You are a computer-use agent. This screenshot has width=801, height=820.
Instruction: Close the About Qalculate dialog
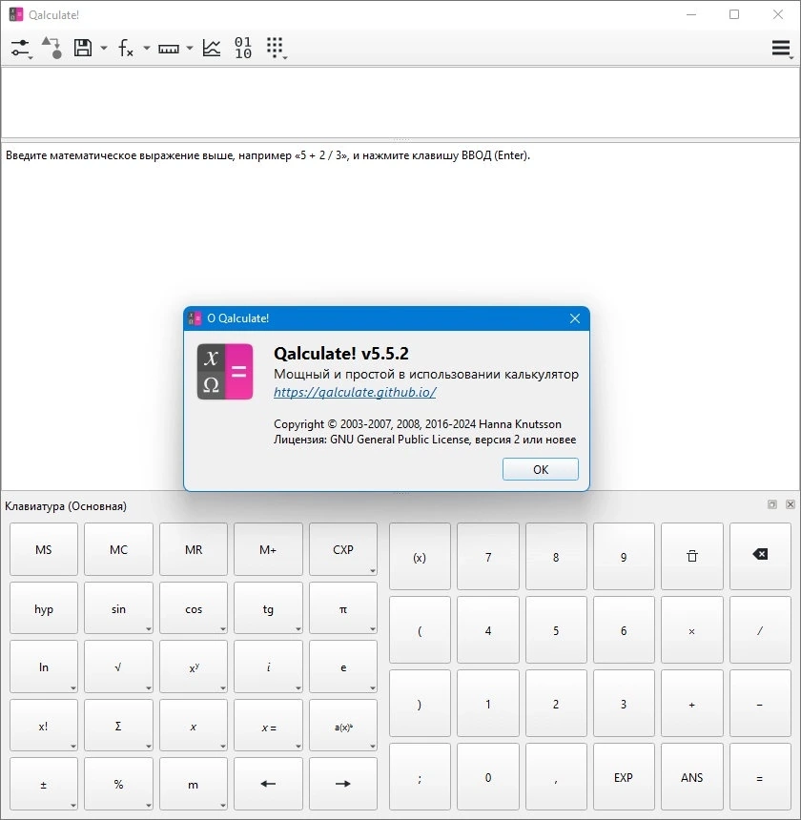click(575, 318)
